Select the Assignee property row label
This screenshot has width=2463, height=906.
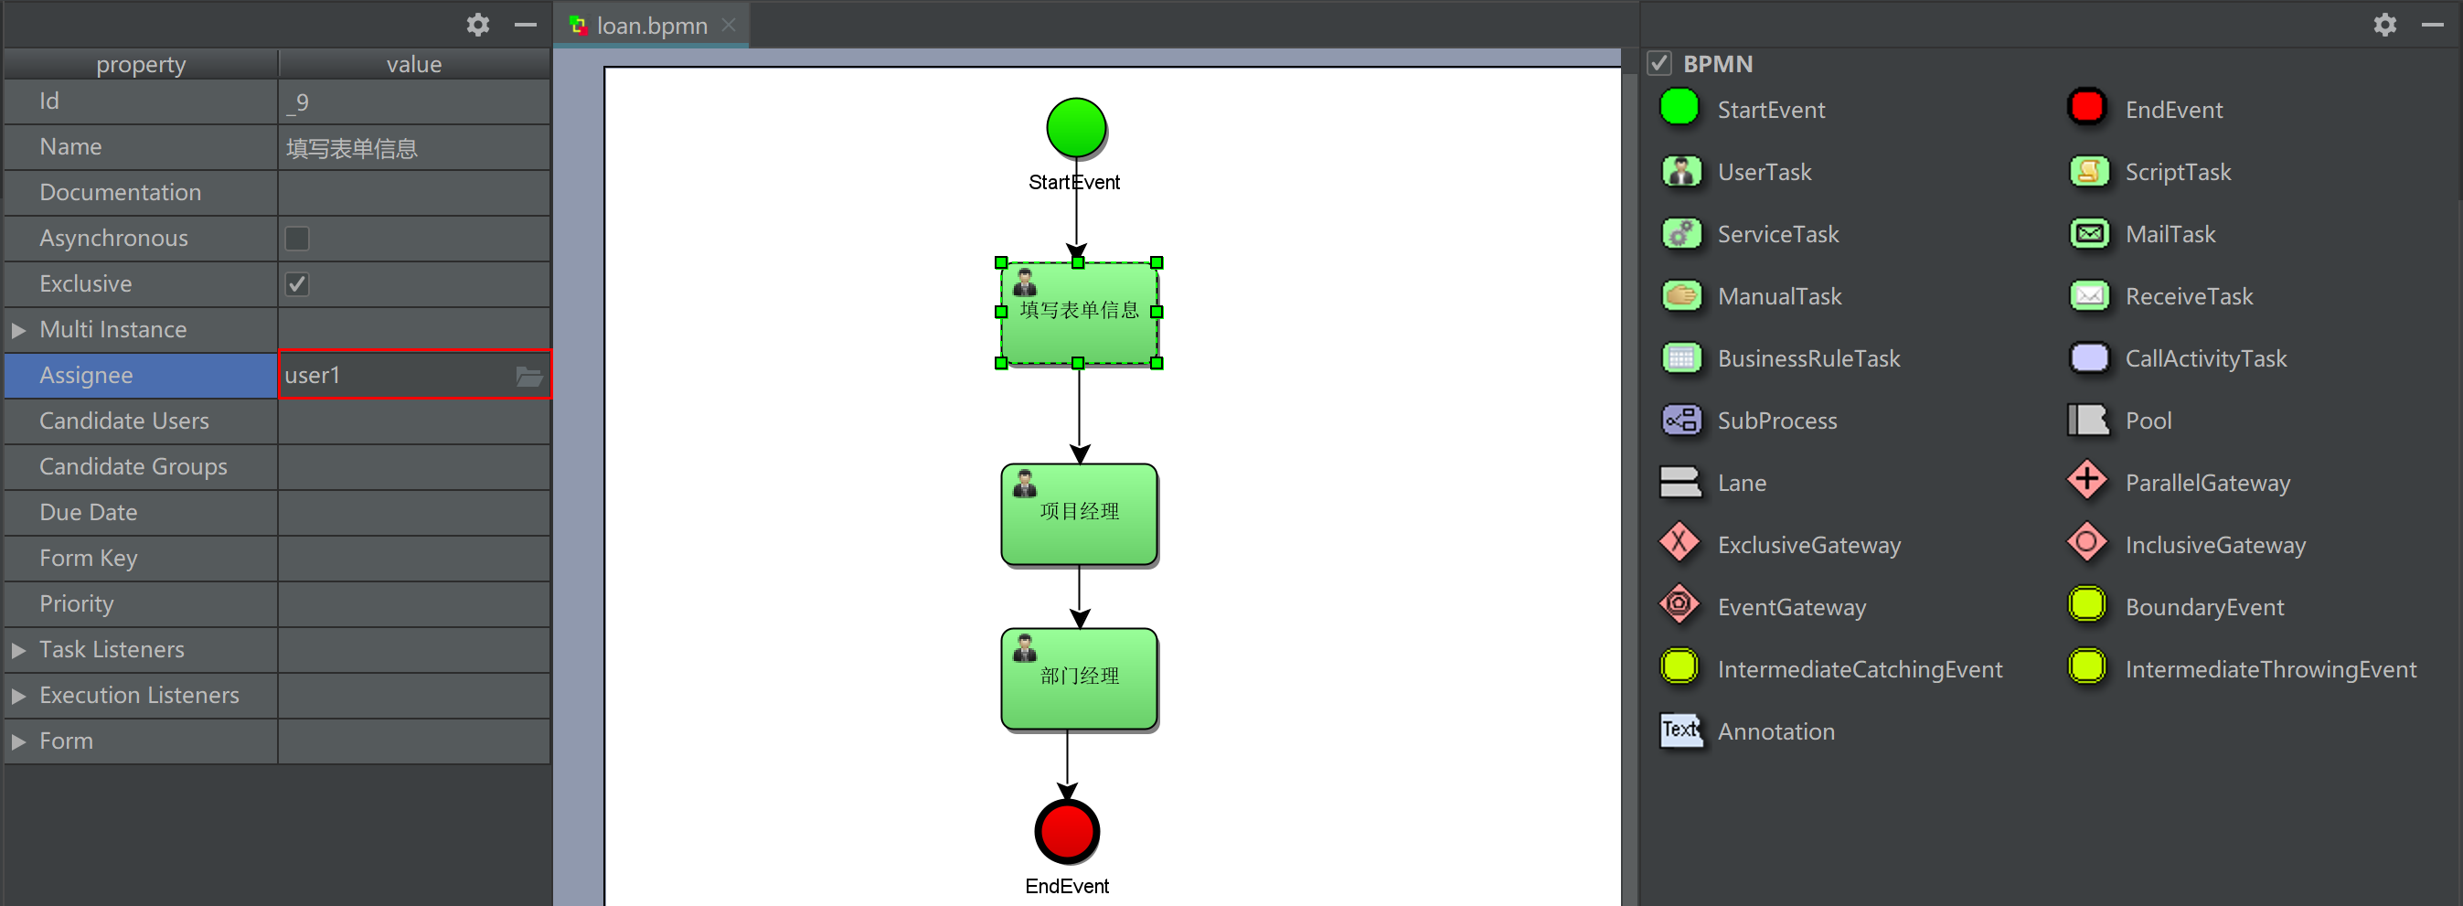pos(141,376)
